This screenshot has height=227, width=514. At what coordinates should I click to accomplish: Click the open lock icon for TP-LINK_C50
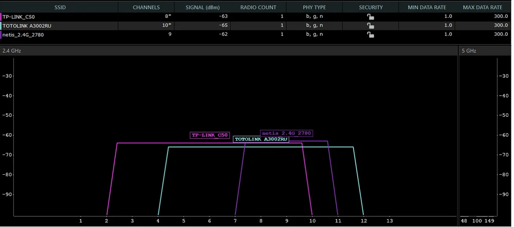pos(370,16)
